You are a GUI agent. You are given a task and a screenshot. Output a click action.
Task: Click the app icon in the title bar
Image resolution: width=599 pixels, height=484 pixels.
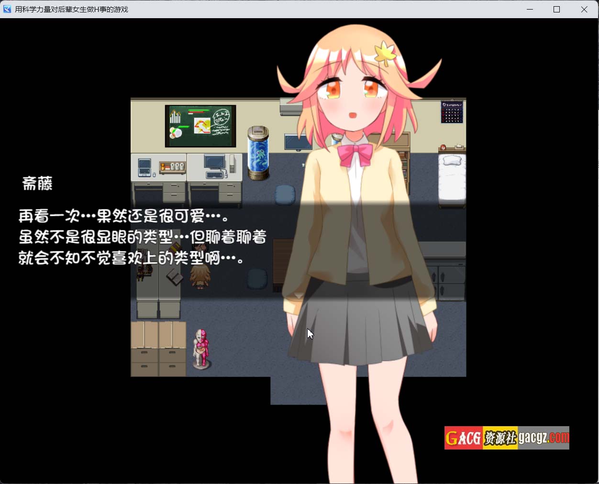pyautogui.click(x=7, y=9)
